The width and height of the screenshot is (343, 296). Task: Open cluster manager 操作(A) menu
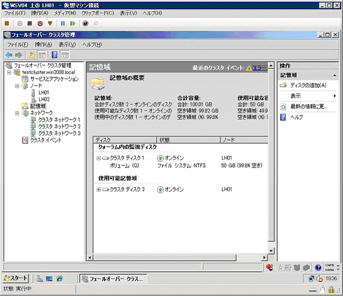pos(44,44)
